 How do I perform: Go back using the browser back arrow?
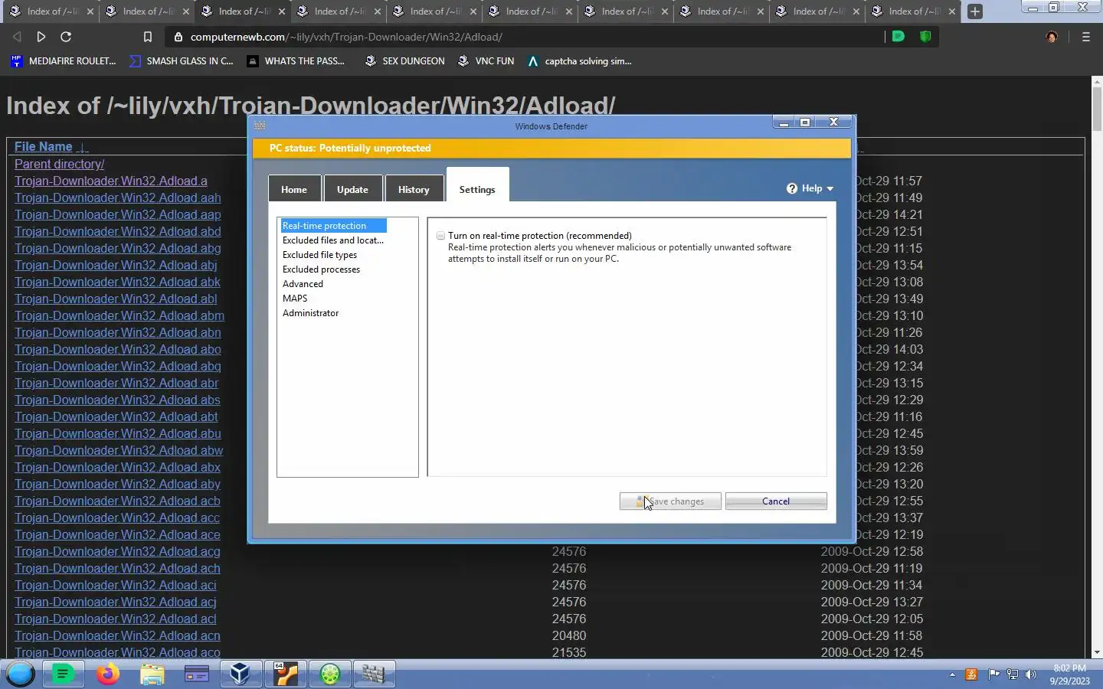(17, 37)
